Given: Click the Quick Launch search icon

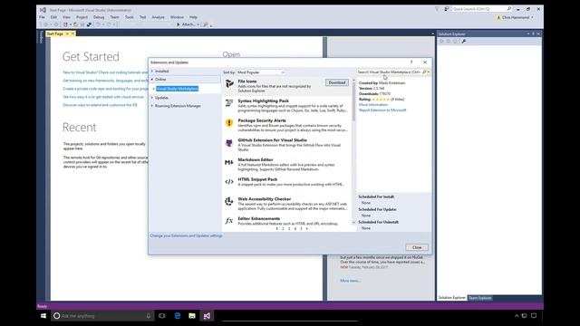Looking at the screenshot, I should [x=509, y=9].
